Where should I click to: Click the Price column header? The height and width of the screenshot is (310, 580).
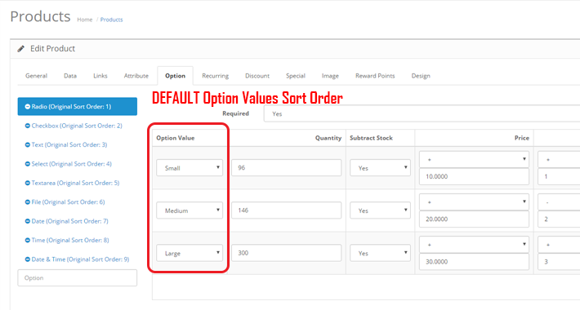[x=521, y=138]
